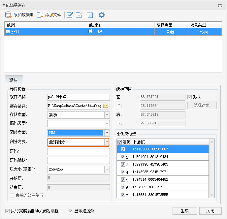This screenshot has height=219, width=227.
Task: Click the trash delete toolbar icon
Action: tap(90, 15)
